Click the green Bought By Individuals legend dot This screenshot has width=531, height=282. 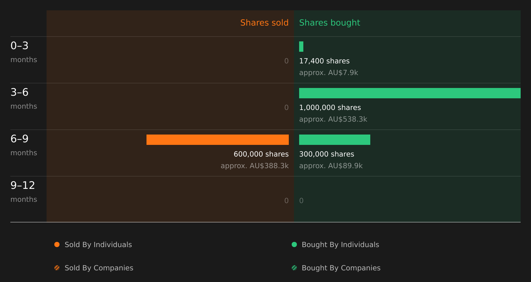click(294, 244)
